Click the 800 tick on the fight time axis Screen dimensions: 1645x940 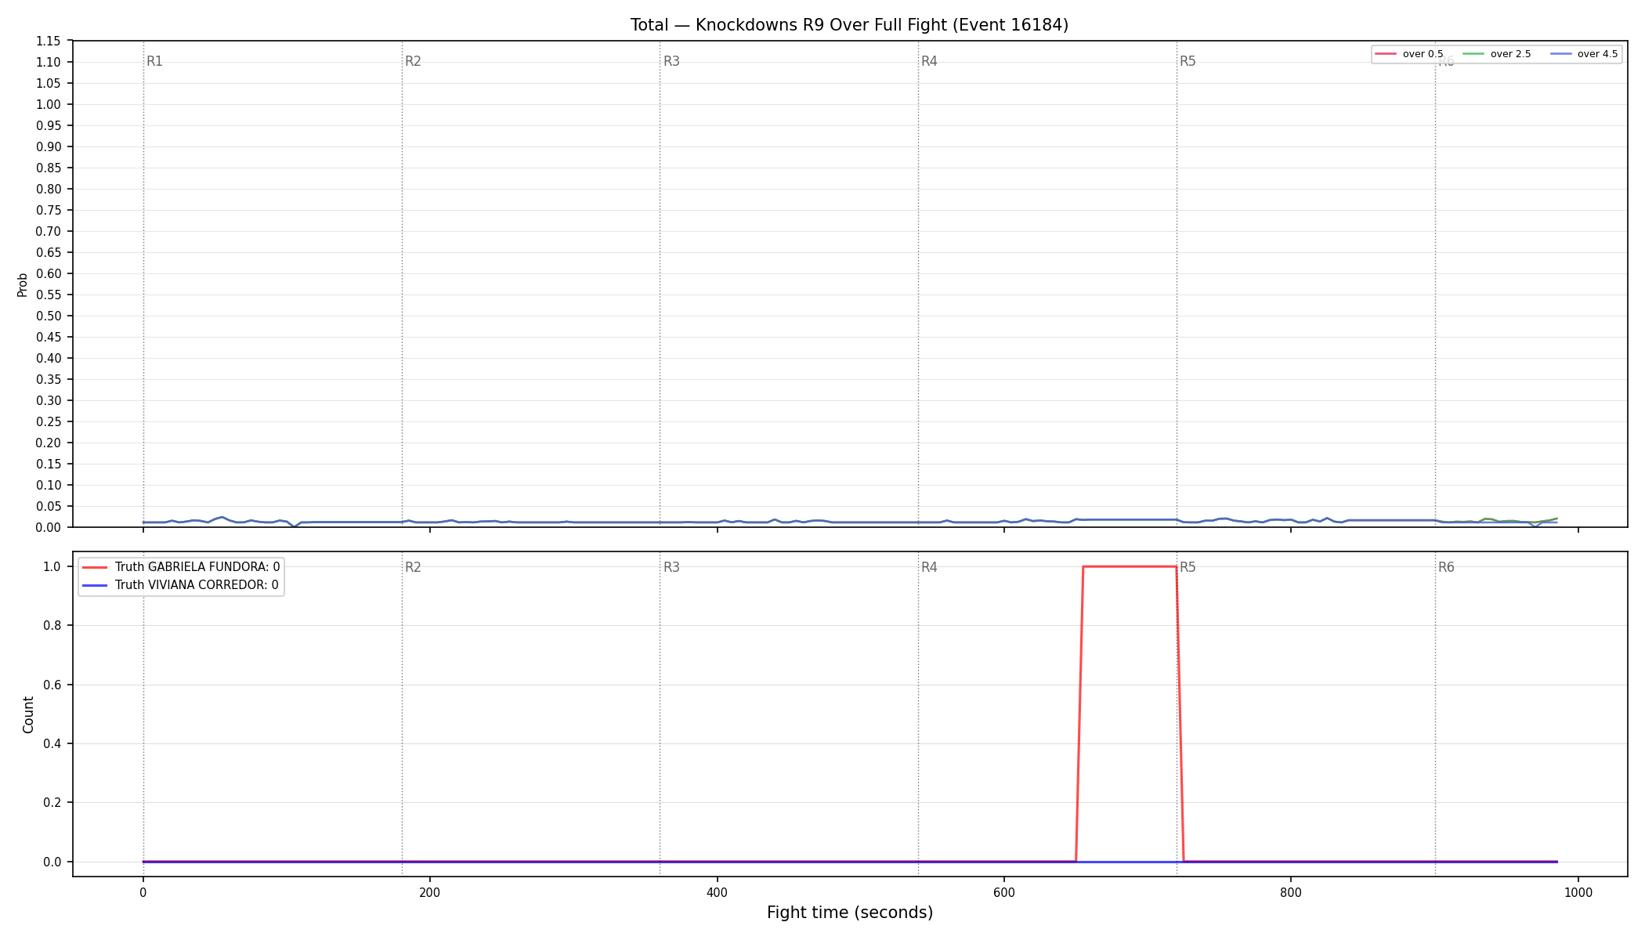coord(1291,891)
